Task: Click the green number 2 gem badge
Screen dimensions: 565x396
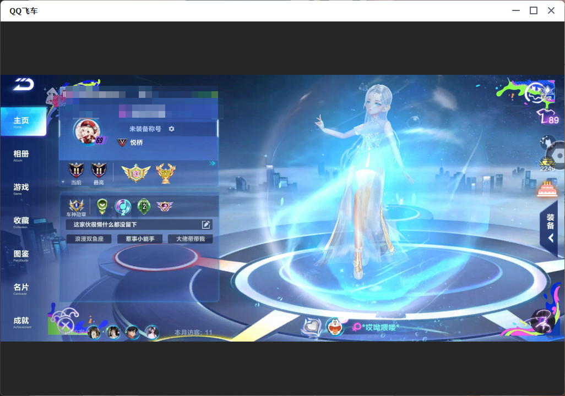Action: (x=144, y=206)
